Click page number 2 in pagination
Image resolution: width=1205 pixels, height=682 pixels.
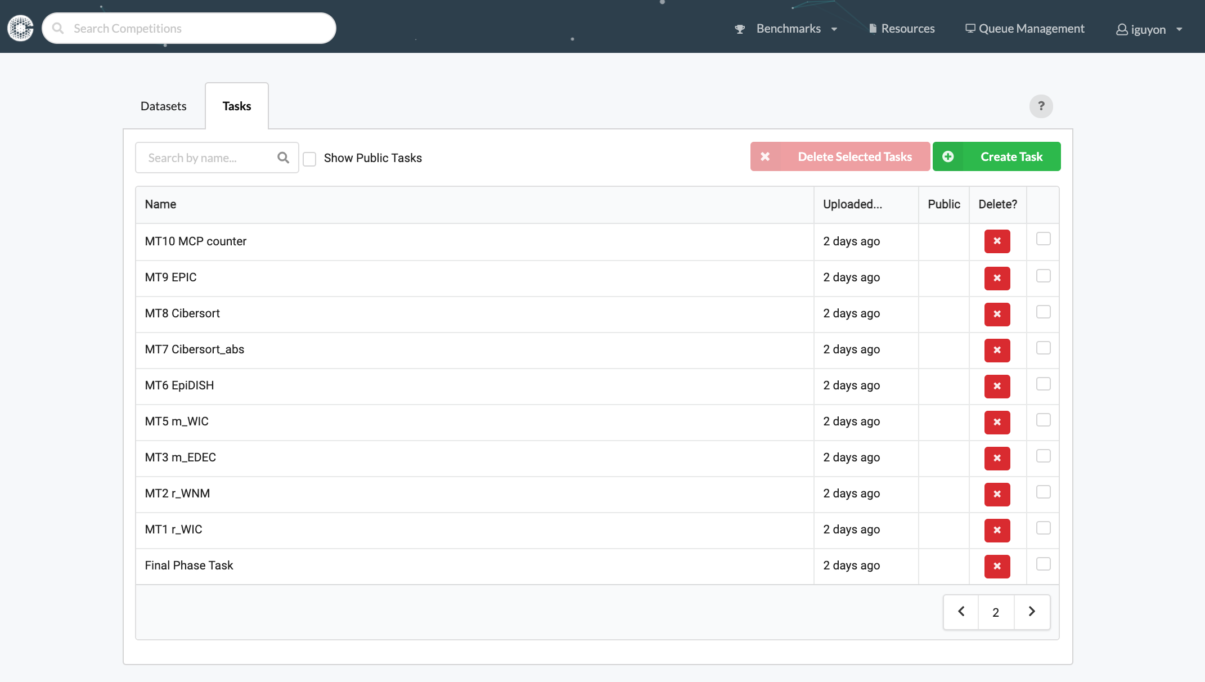(996, 612)
